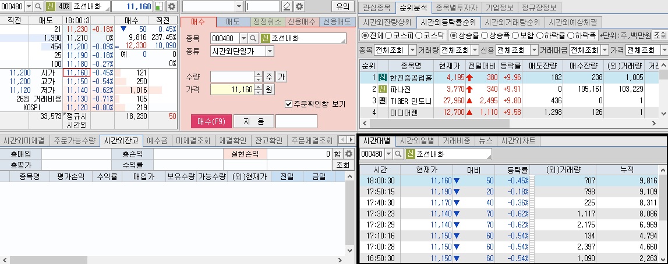Increase 수량 with stepper up arrow

(x=258, y=74)
